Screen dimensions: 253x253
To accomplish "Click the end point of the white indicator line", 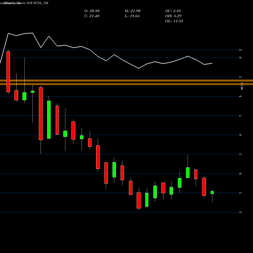I will pos(212,63).
